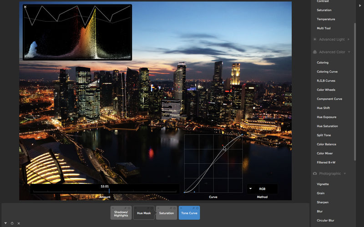Click the Advanced Light sun icon
364x227 pixels.
pos(315,39)
